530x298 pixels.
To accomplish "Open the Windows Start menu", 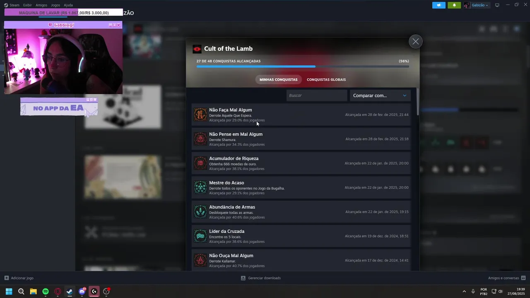I will pos(9,291).
